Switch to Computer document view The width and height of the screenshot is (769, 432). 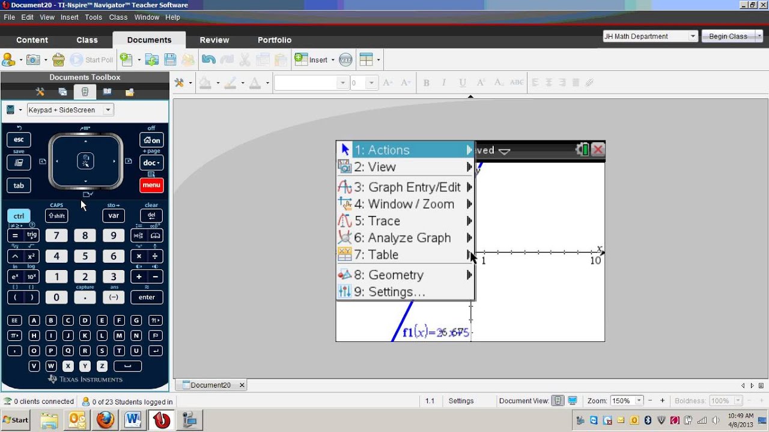click(573, 401)
